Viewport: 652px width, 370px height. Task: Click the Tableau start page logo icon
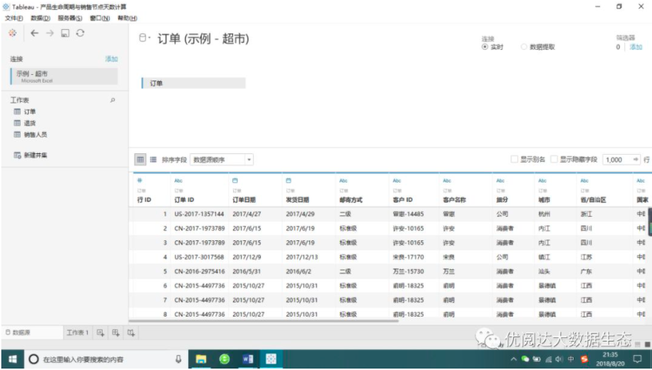point(13,34)
